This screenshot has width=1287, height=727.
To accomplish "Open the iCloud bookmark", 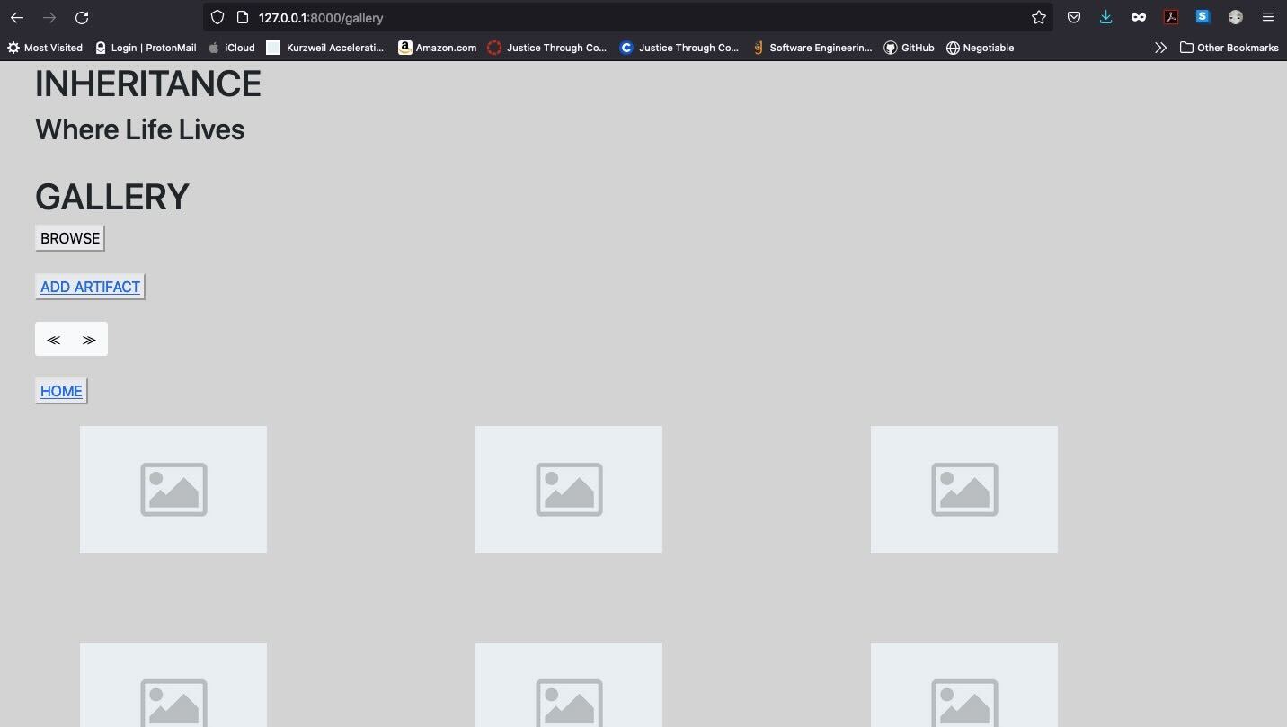I will (232, 48).
